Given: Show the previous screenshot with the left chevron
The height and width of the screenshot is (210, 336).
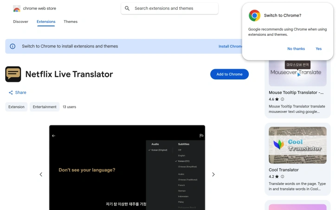Looking at the screenshot, I should pyautogui.click(x=41, y=174).
